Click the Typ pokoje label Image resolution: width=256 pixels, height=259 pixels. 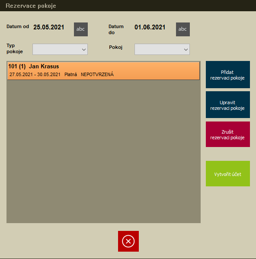(x=15, y=48)
